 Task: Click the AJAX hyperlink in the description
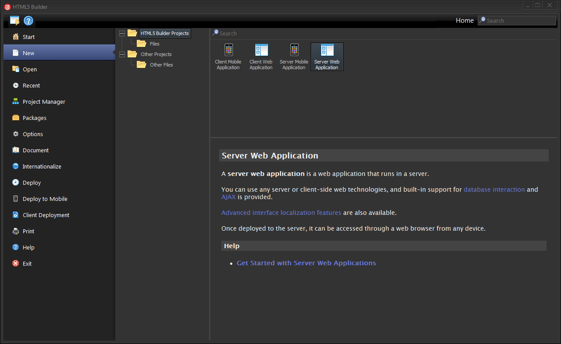point(228,197)
